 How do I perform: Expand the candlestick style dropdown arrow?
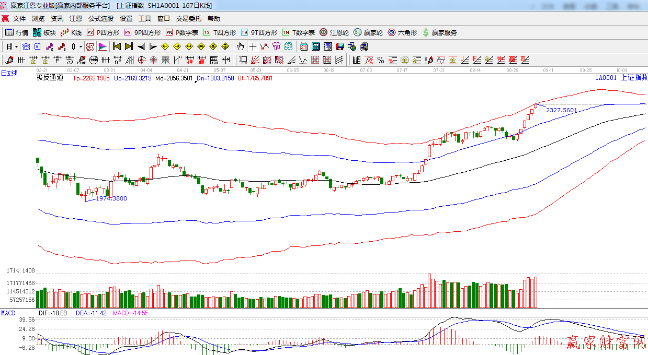tap(81, 46)
